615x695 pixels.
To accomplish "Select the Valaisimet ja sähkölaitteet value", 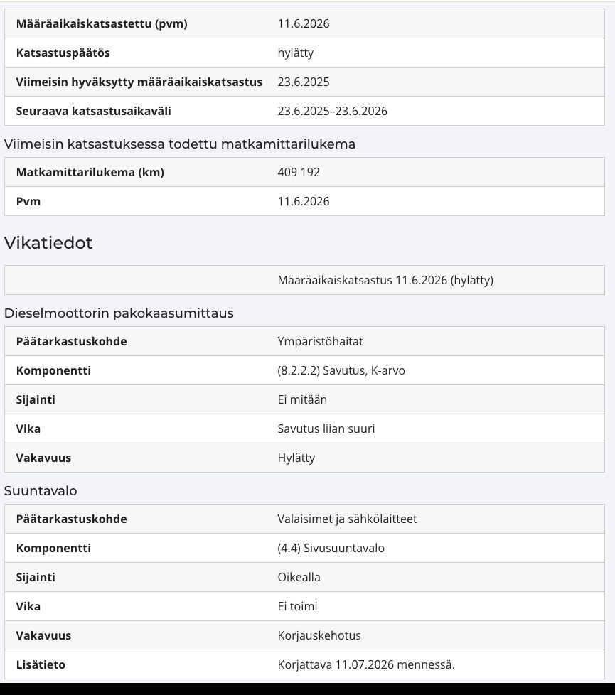I will (x=347, y=519).
